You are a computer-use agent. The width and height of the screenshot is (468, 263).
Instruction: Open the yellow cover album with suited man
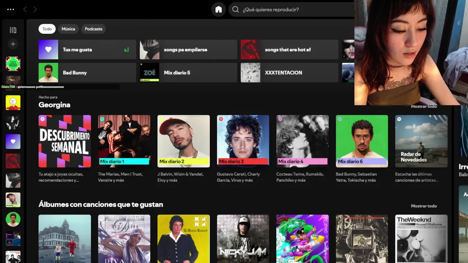click(x=184, y=239)
